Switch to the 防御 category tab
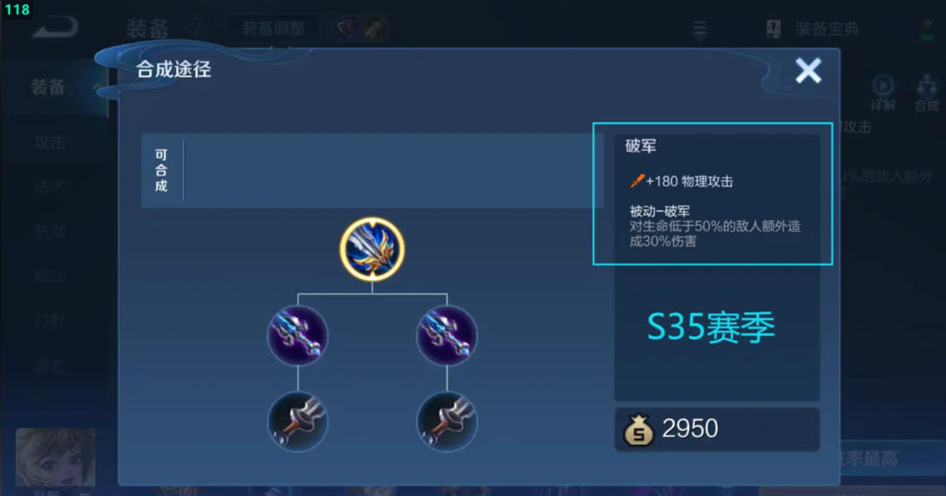 [50, 232]
